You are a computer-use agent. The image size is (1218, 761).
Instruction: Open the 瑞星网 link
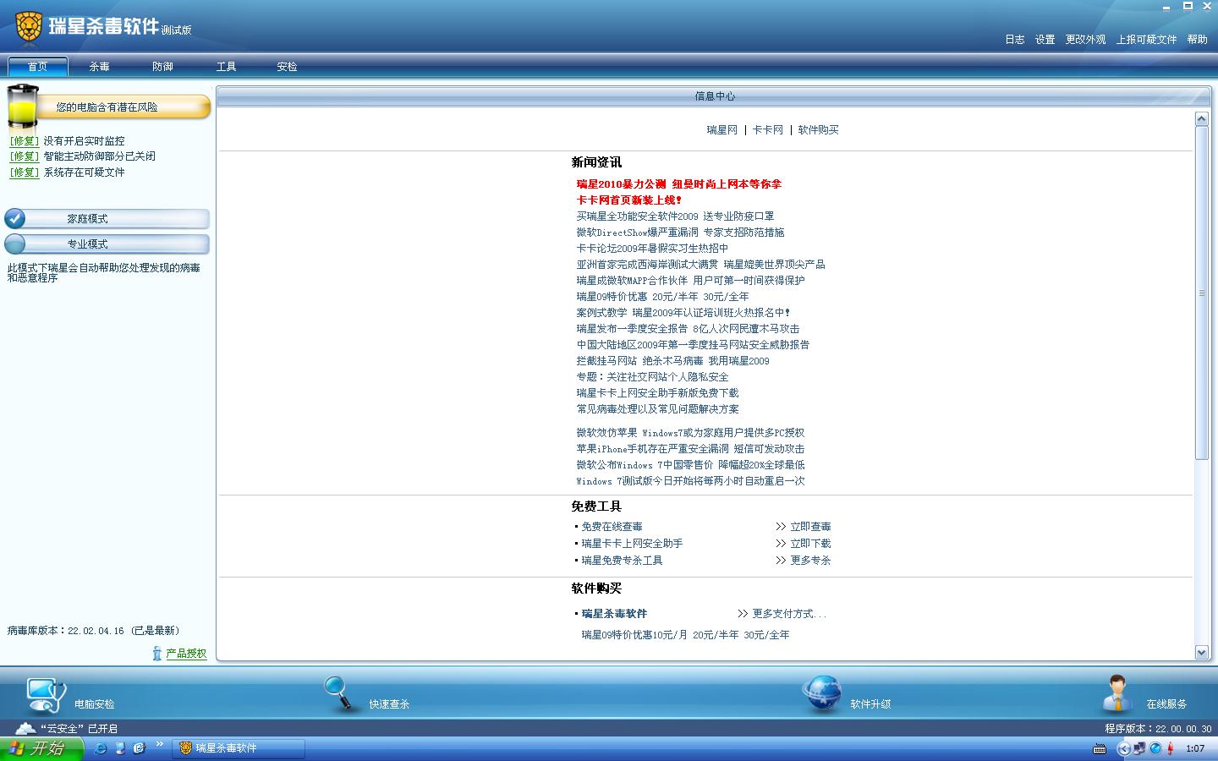722,130
